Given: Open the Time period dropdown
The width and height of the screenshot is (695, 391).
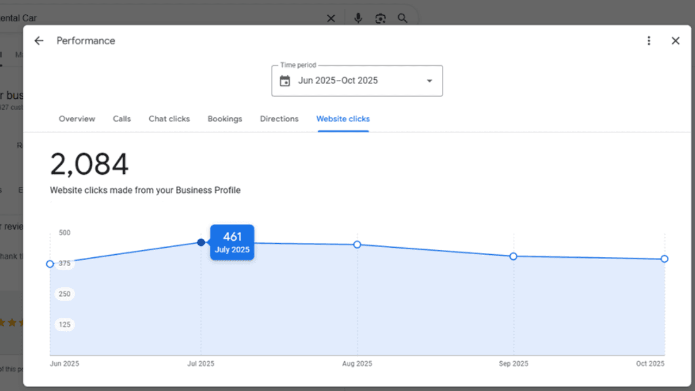Looking at the screenshot, I should pyautogui.click(x=429, y=80).
